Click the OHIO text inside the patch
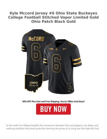This screenshot has height=139, width=107. point(34,83)
